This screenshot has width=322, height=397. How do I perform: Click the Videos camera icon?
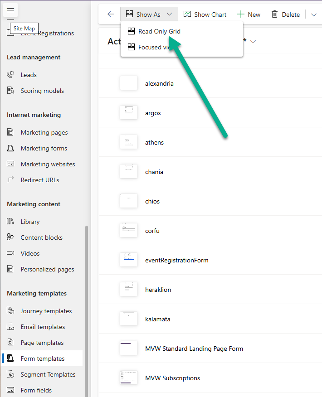11,253
